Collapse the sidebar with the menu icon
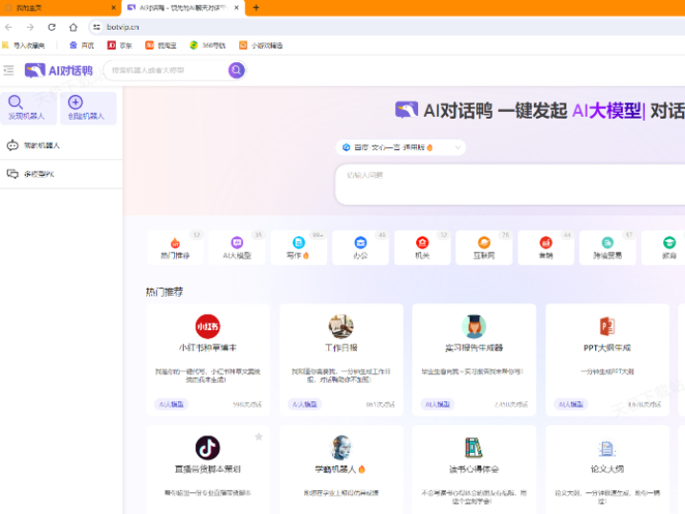The width and height of the screenshot is (685, 514). [x=9, y=70]
